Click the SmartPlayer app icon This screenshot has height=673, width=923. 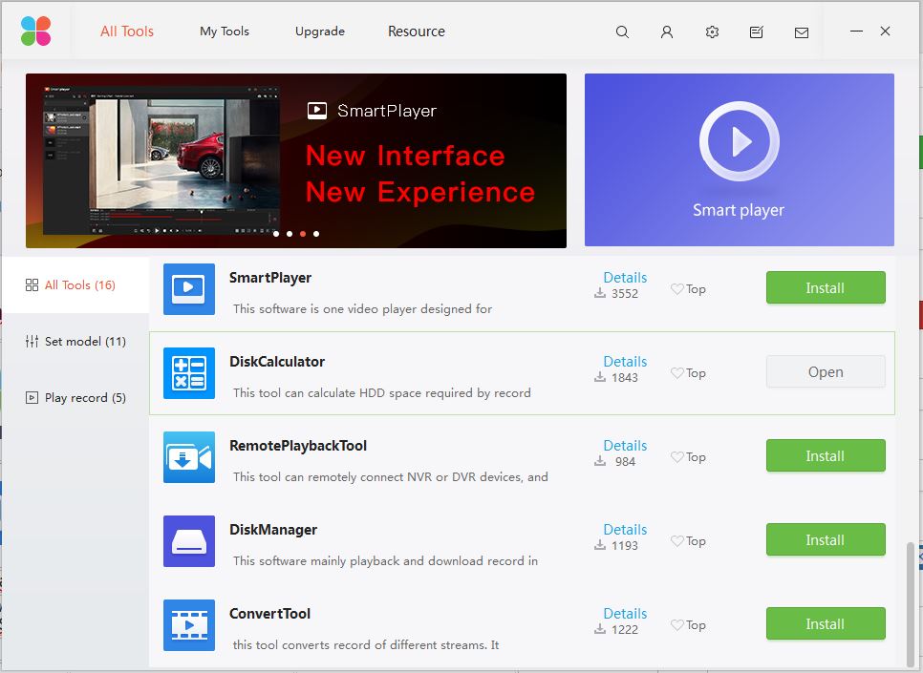click(x=189, y=288)
